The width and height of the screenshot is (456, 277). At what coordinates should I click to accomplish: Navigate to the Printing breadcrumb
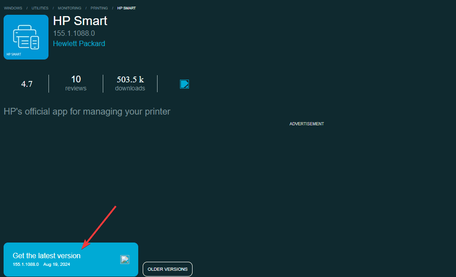click(99, 8)
